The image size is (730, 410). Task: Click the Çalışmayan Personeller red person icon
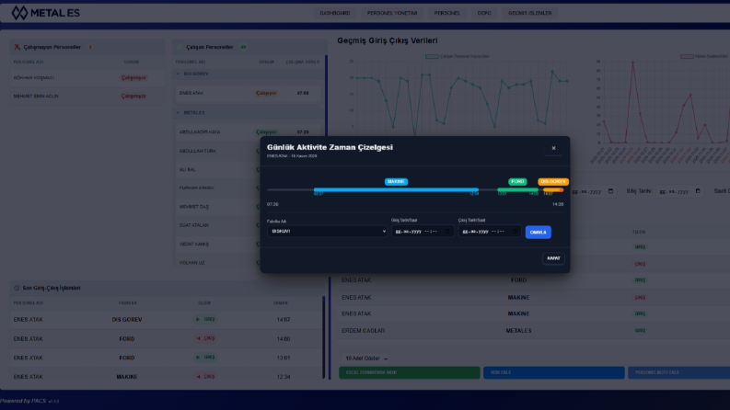pos(17,47)
